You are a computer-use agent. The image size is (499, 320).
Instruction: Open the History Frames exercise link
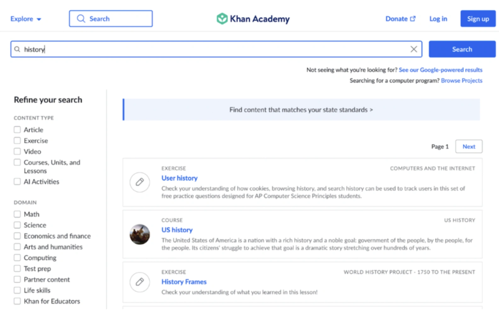coord(184,282)
